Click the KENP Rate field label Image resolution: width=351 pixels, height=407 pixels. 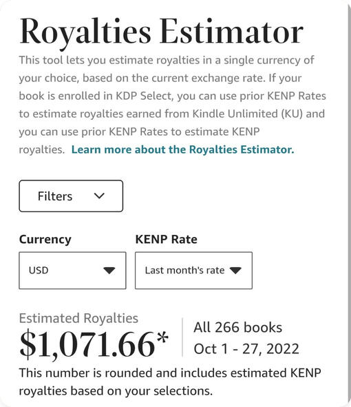coord(166,239)
